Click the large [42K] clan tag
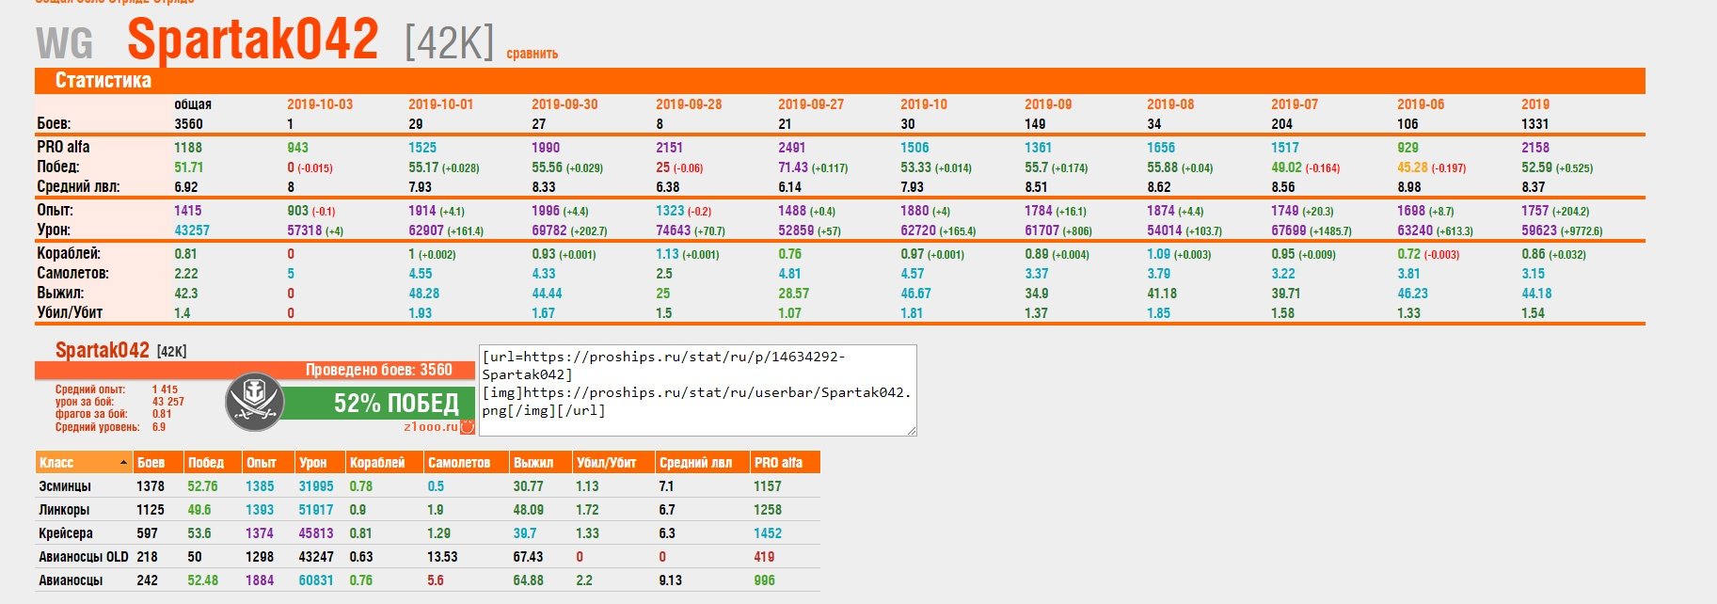 450,42
